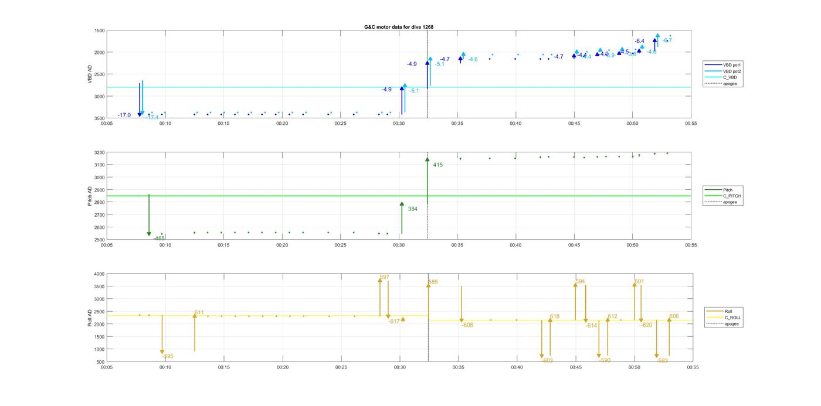Click the "2600" tick on Pitch axis
This screenshot has height=406, width=821.
(x=100, y=228)
